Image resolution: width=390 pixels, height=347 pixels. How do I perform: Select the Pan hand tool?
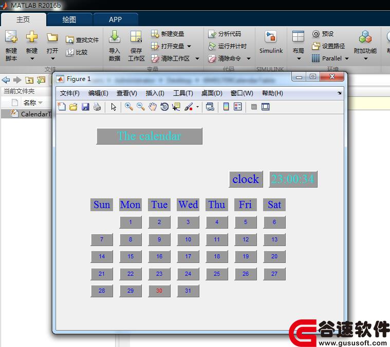[153, 107]
